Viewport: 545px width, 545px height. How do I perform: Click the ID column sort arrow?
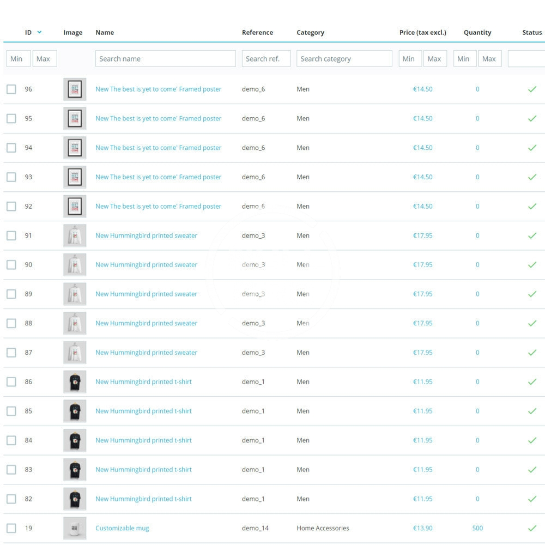tap(39, 33)
